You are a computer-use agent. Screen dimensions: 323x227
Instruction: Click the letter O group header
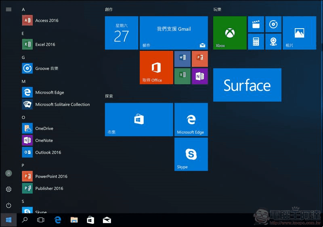pos(23,117)
